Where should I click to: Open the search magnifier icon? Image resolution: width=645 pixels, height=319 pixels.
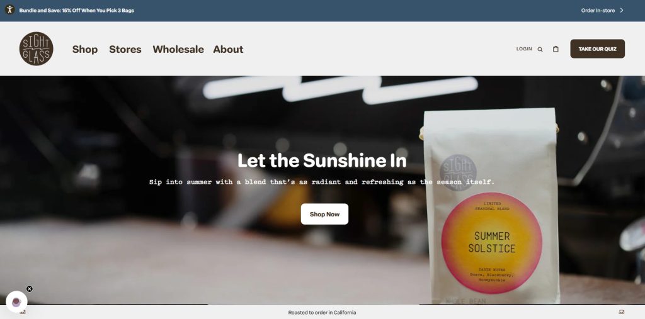point(540,49)
